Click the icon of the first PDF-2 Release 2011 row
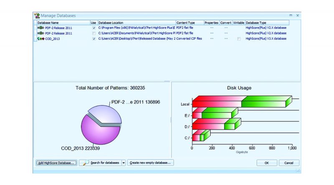 pyautogui.click(x=40, y=28)
